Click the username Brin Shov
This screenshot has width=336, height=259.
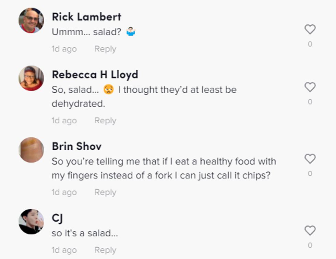76,146
